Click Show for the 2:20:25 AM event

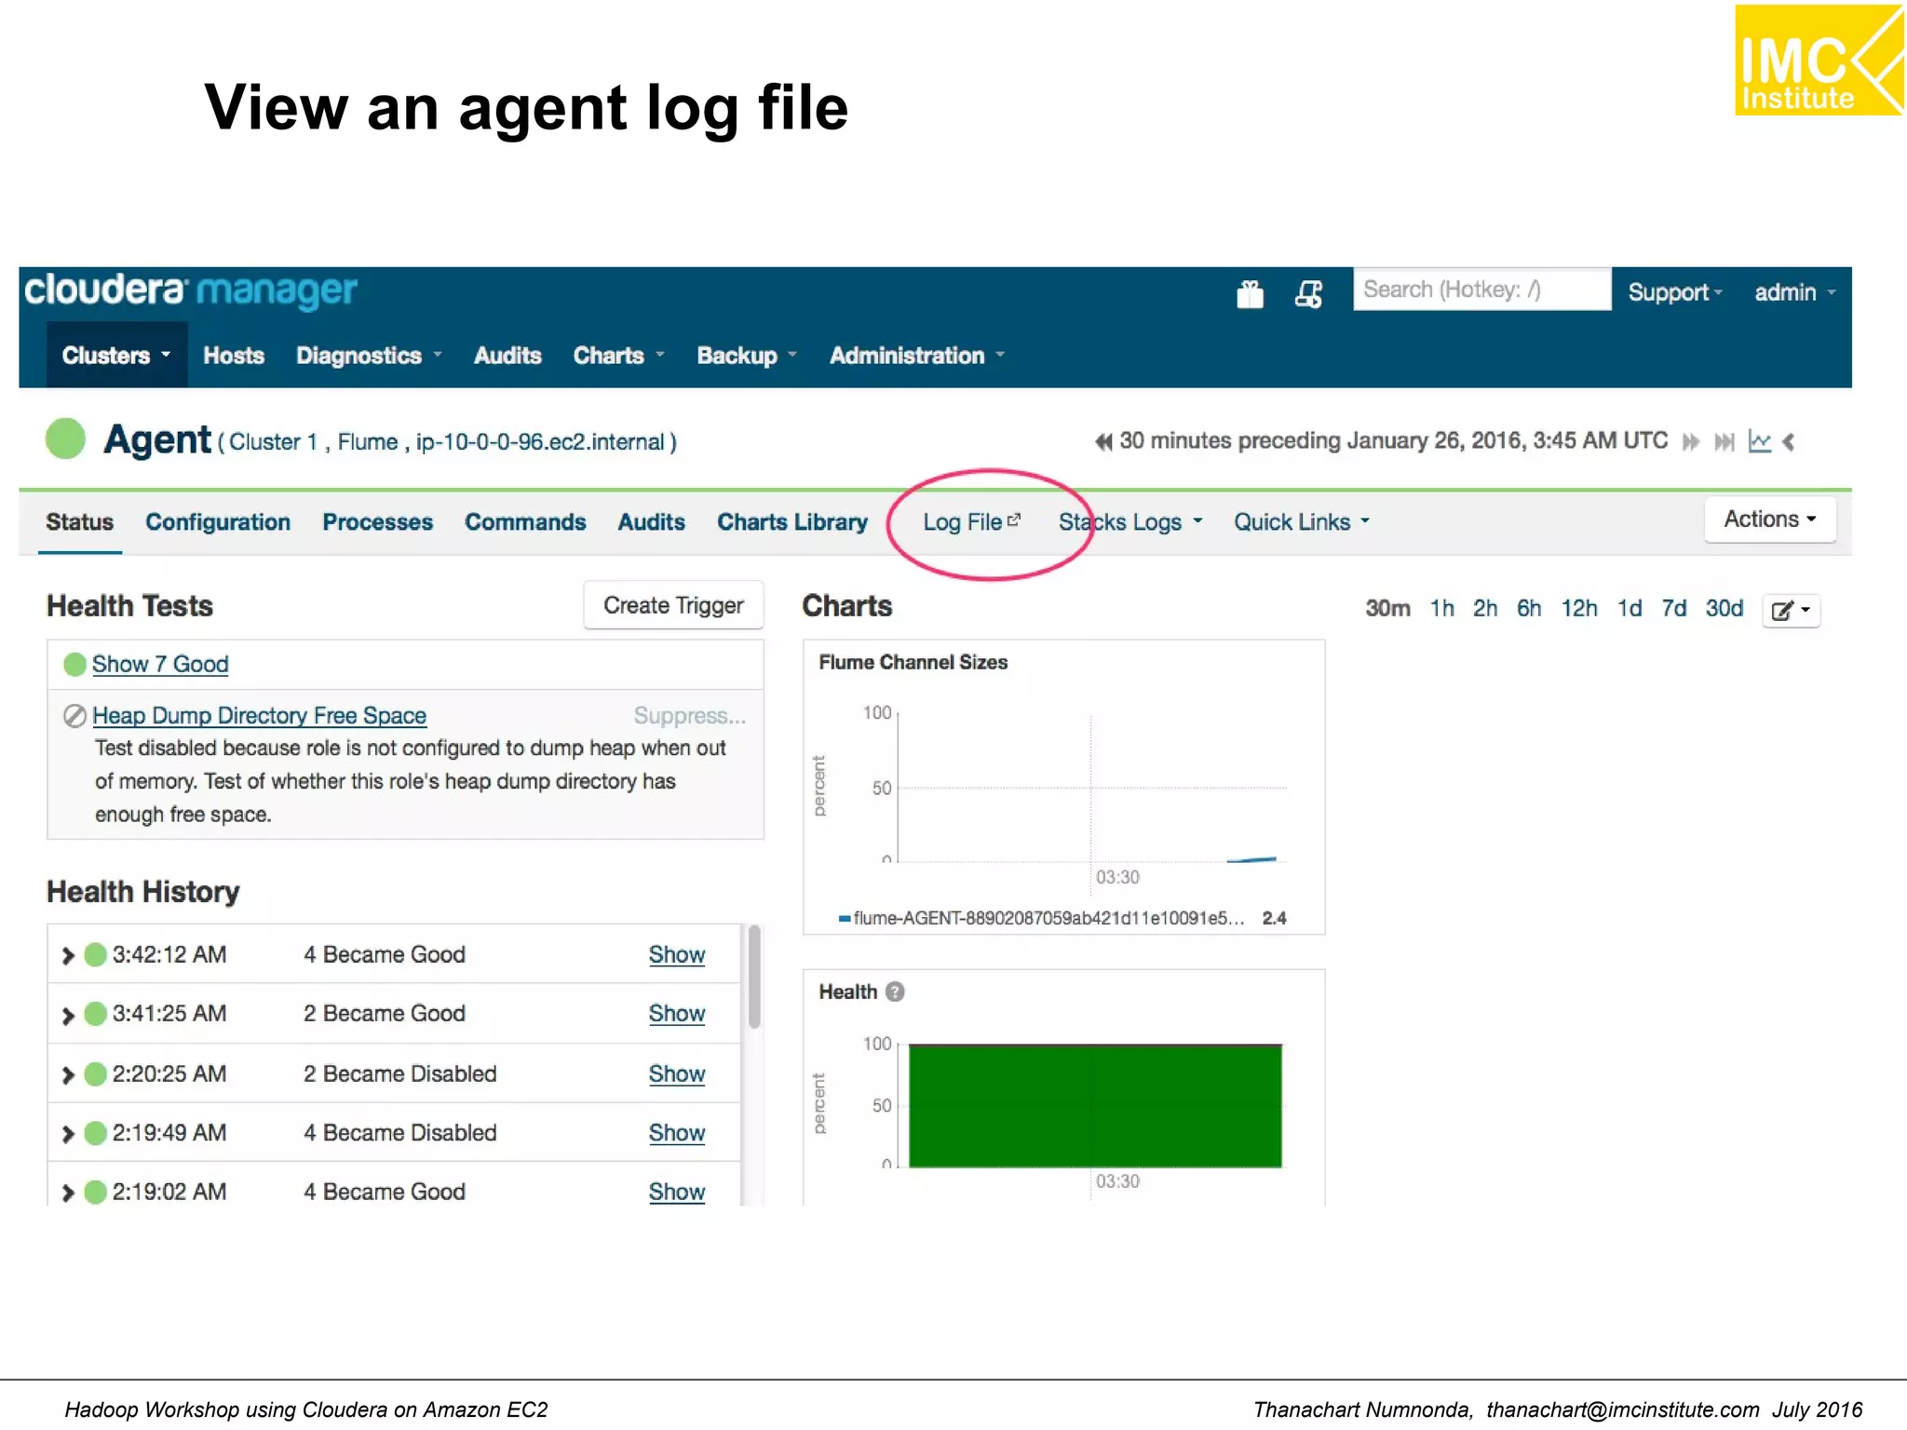tap(677, 1074)
